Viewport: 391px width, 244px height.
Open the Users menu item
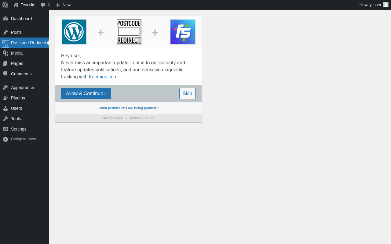tap(24, 108)
